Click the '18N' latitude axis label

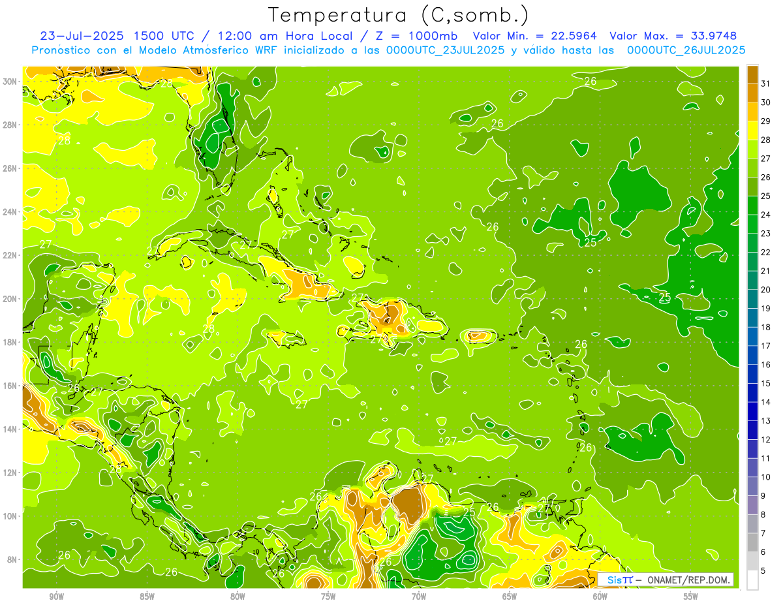point(10,342)
